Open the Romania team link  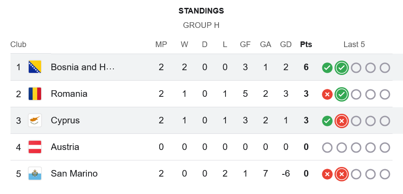[69, 94]
